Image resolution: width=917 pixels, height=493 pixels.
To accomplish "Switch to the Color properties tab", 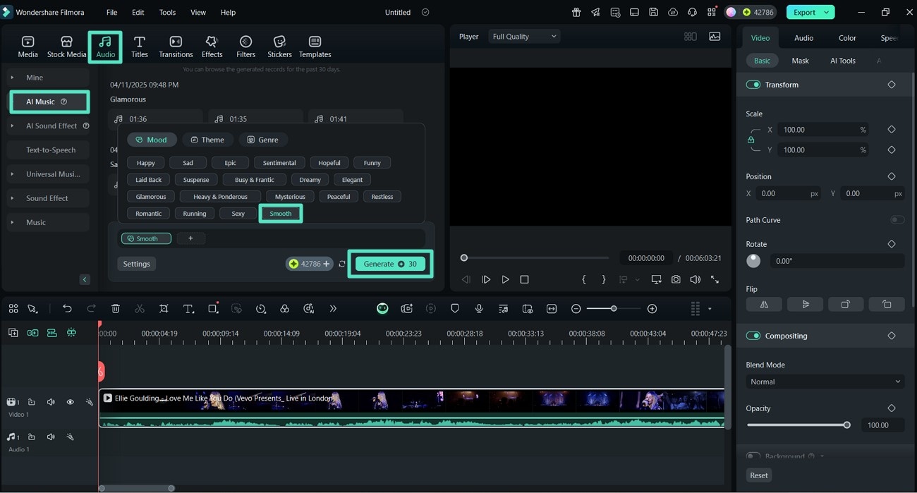I will pyautogui.click(x=847, y=38).
